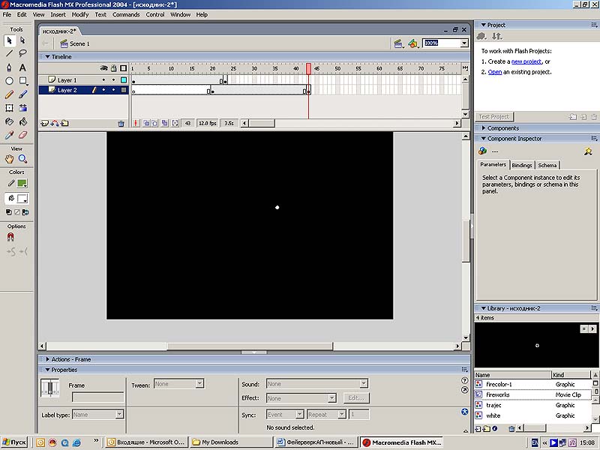Click the Windows Start (Пуск) button
Image resolution: width=600 pixels, height=450 pixels.
(15, 442)
